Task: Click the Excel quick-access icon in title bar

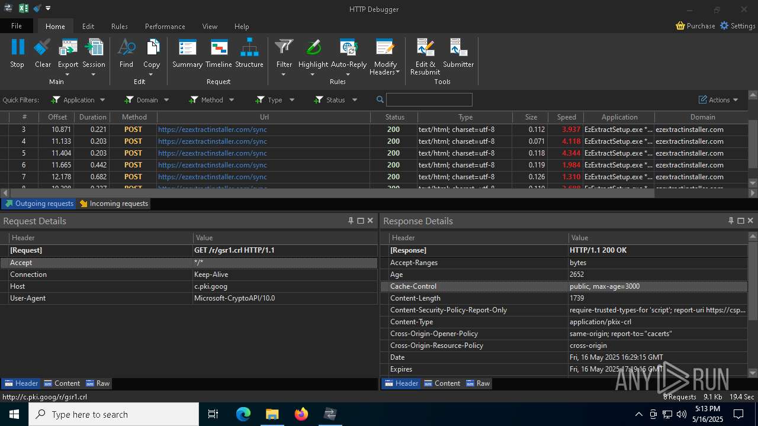Action: click(x=24, y=8)
